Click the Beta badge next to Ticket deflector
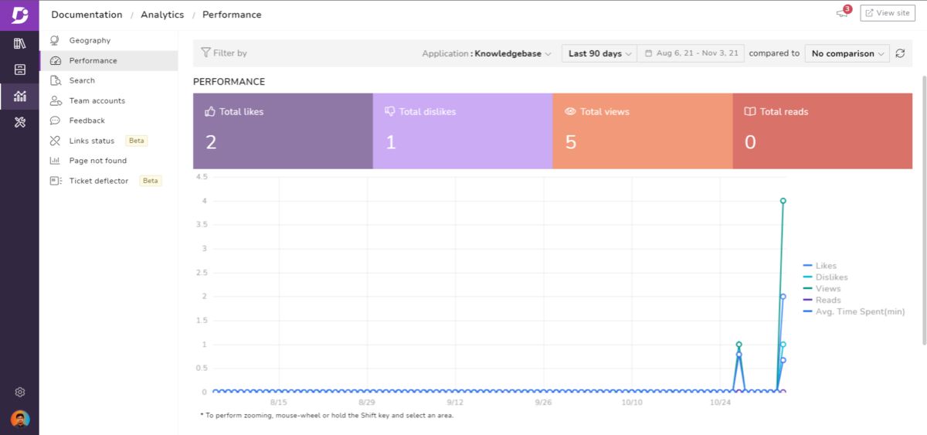 (151, 181)
